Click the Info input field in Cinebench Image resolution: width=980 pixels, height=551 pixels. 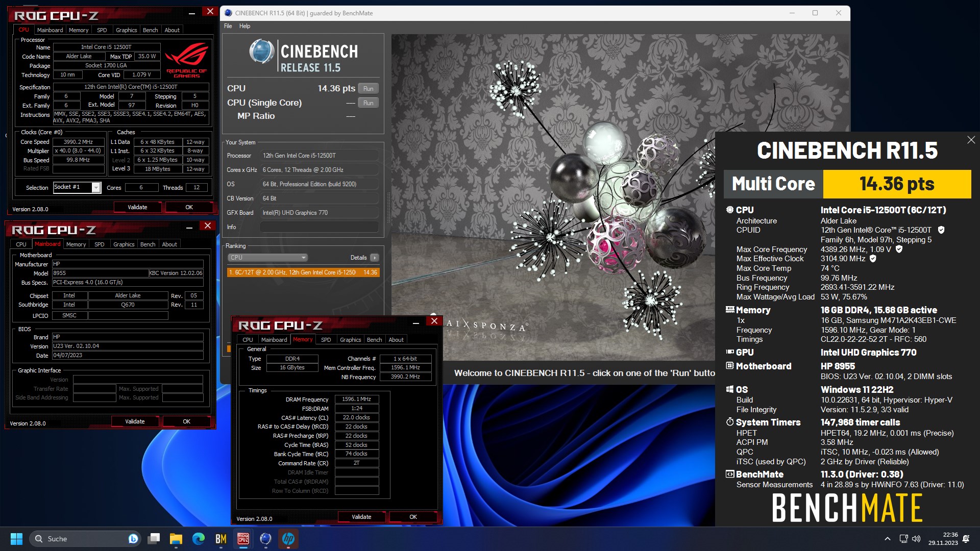(320, 227)
